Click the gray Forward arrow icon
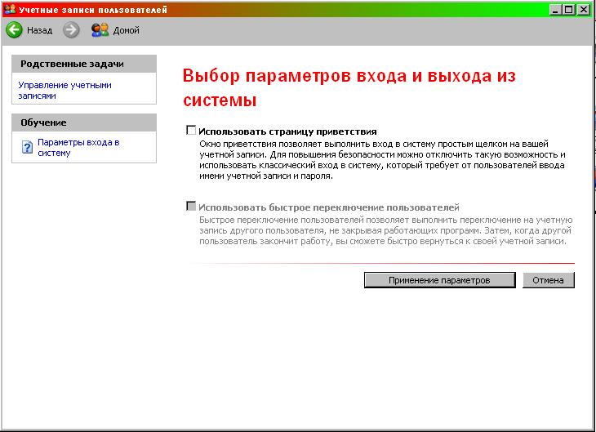Image resolution: width=596 pixels, height=432 pixels. click(71, 30)
